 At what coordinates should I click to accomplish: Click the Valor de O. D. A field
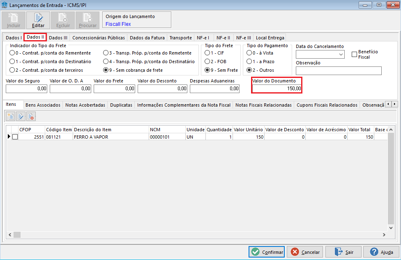pos(70,89)
